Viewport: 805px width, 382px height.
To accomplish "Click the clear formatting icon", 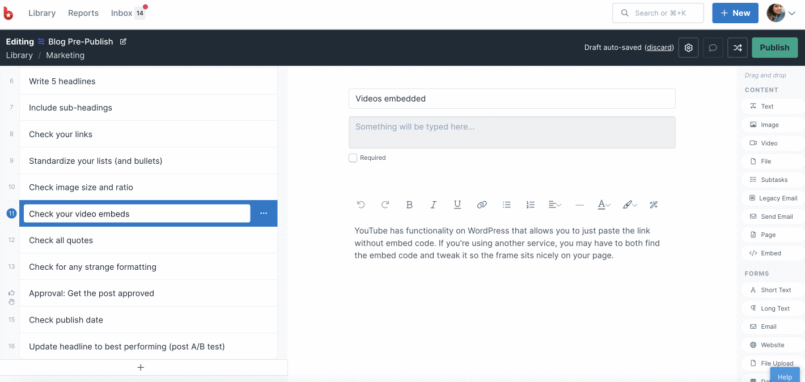I will pos(654,205).
